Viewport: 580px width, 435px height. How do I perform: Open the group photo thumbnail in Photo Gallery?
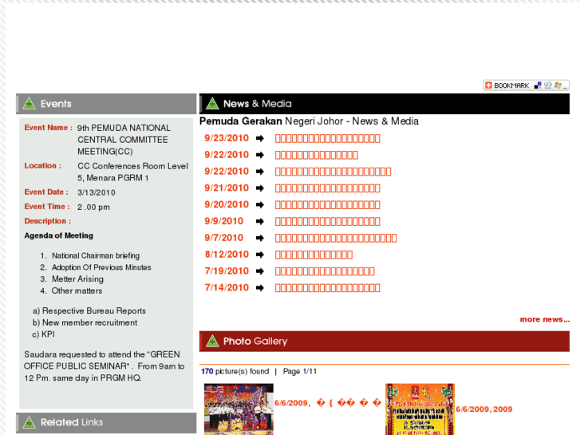(x=239, y=409)
